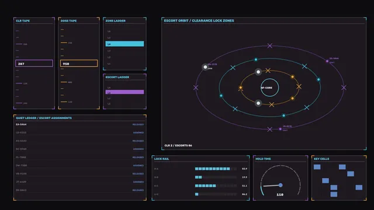This screenshot has height=210, width=374.
Task: Select the white lock node on the outer purple orbit
Action: [x=205, y=67]
